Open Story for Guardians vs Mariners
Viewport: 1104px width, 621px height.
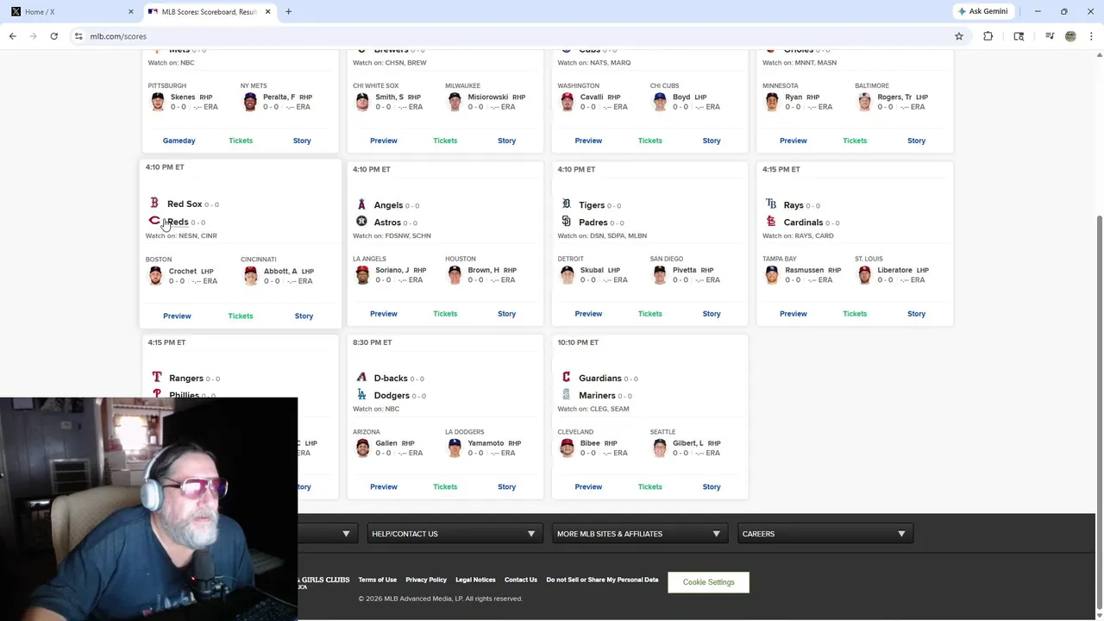click(x=712, y=487)
